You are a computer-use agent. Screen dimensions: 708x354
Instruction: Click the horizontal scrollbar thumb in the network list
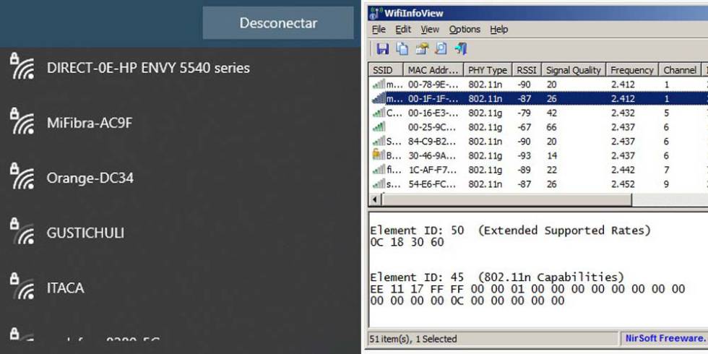click(506, 199)
